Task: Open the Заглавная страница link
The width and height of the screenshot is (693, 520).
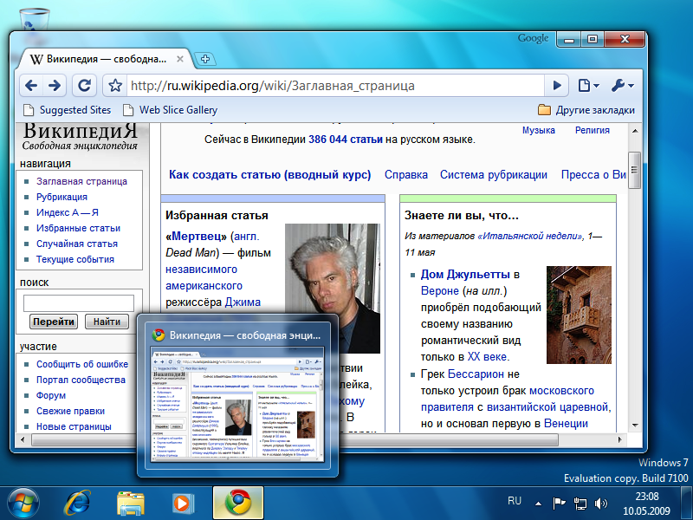Action: pos(81,181)
